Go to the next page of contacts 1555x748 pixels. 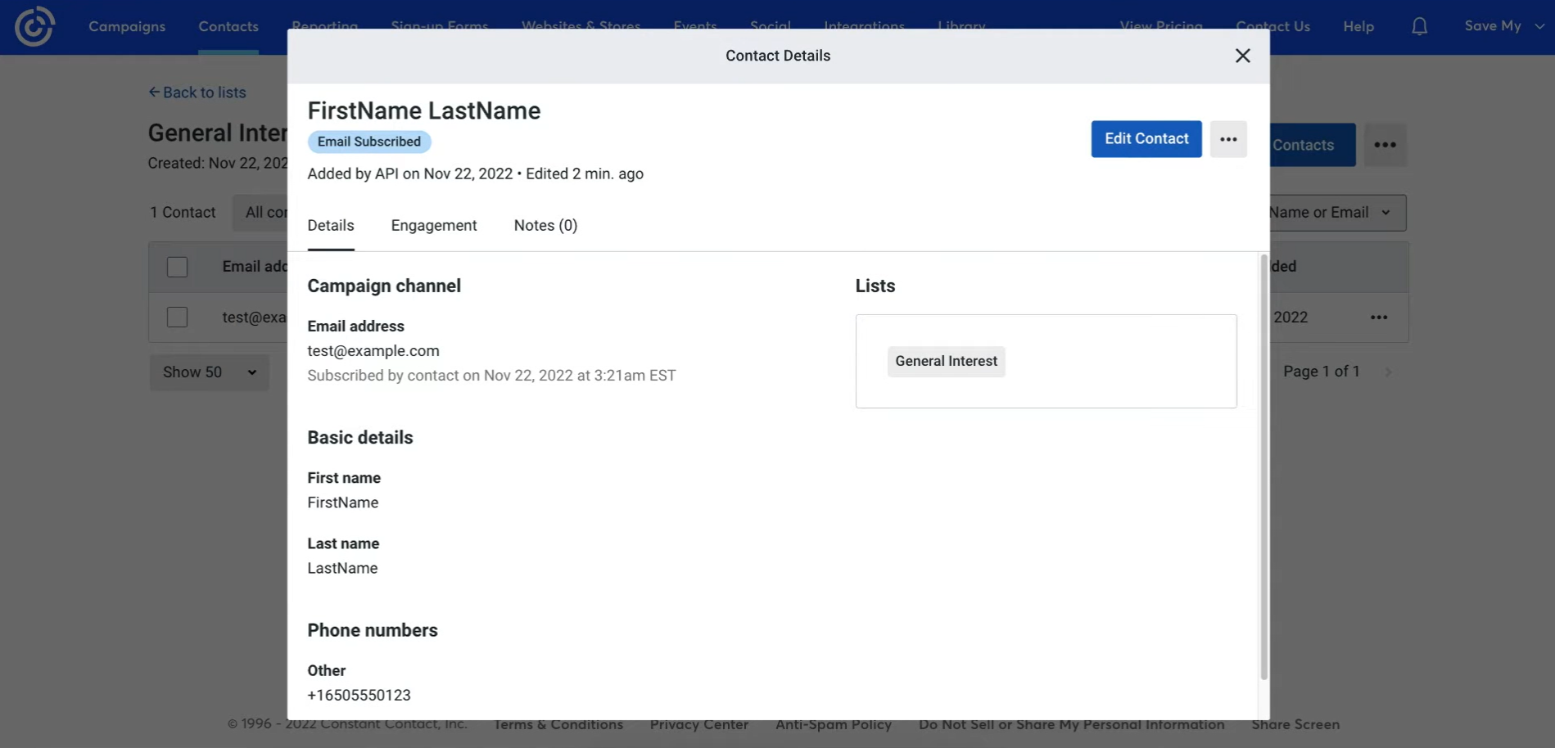[x=1388, y=371]
